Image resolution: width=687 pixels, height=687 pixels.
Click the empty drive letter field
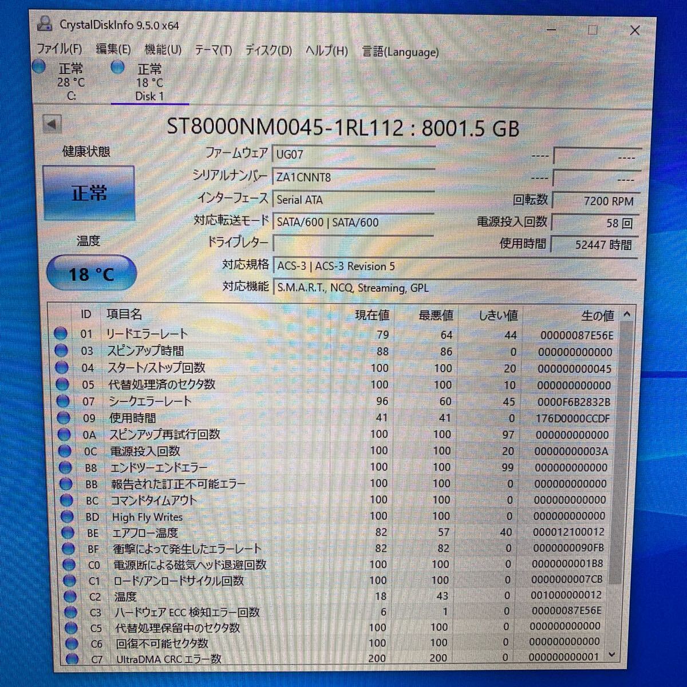353,243
